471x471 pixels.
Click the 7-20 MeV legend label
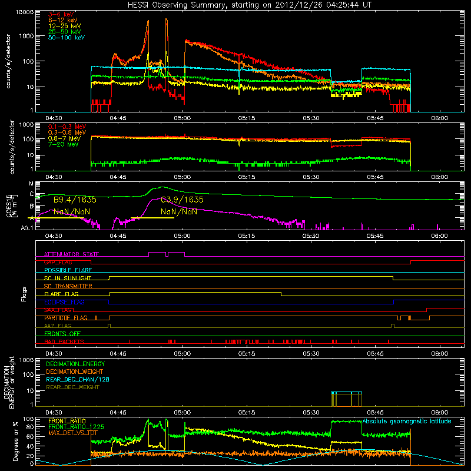pyautogui.click(x=63, y=144)
